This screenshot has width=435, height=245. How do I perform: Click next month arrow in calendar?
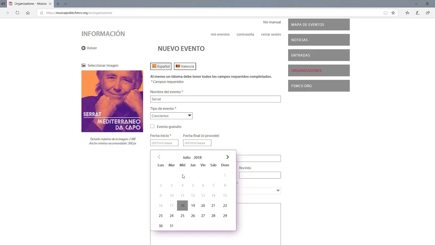coord(227,157)
